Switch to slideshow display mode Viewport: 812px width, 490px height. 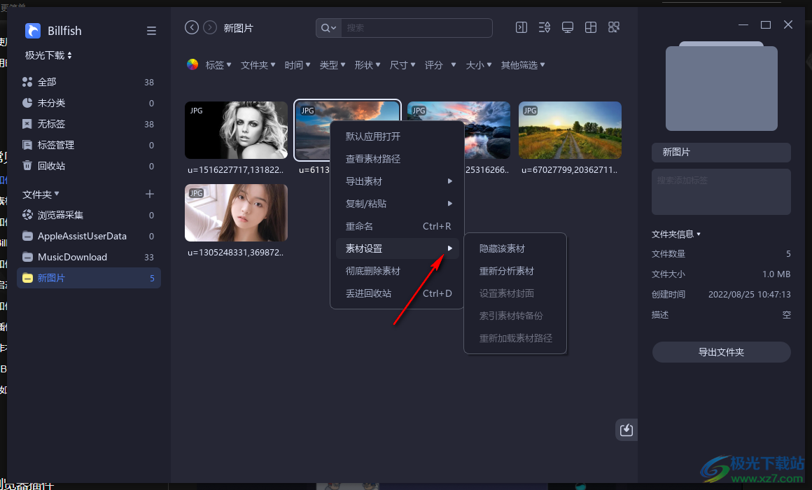point(567,27)
